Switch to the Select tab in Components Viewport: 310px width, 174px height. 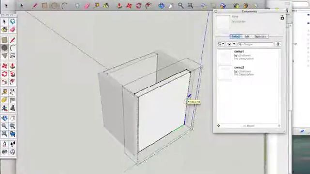236,37
